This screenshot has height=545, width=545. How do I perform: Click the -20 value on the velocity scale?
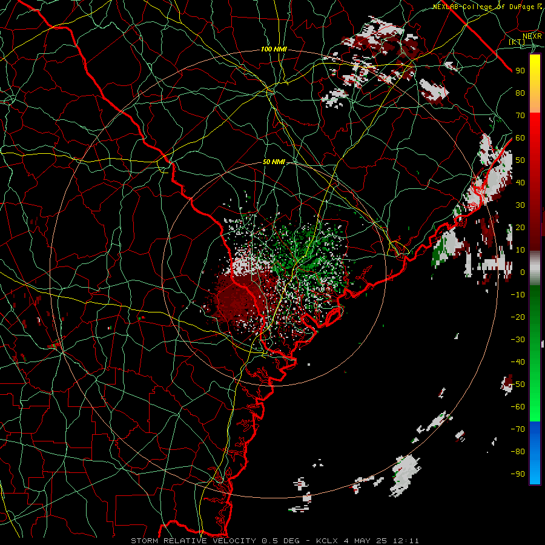[x=518, y=317]
